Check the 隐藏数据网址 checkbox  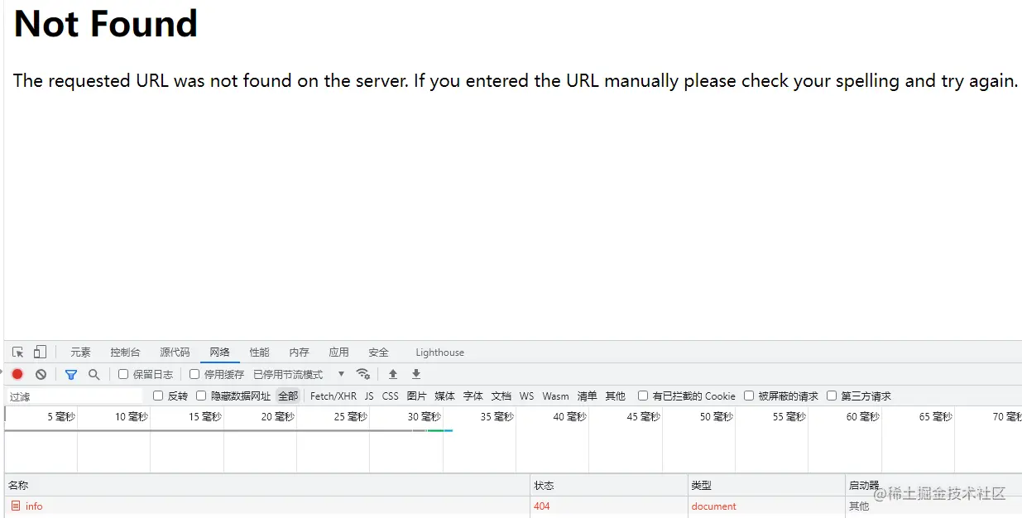click(201, 396)
